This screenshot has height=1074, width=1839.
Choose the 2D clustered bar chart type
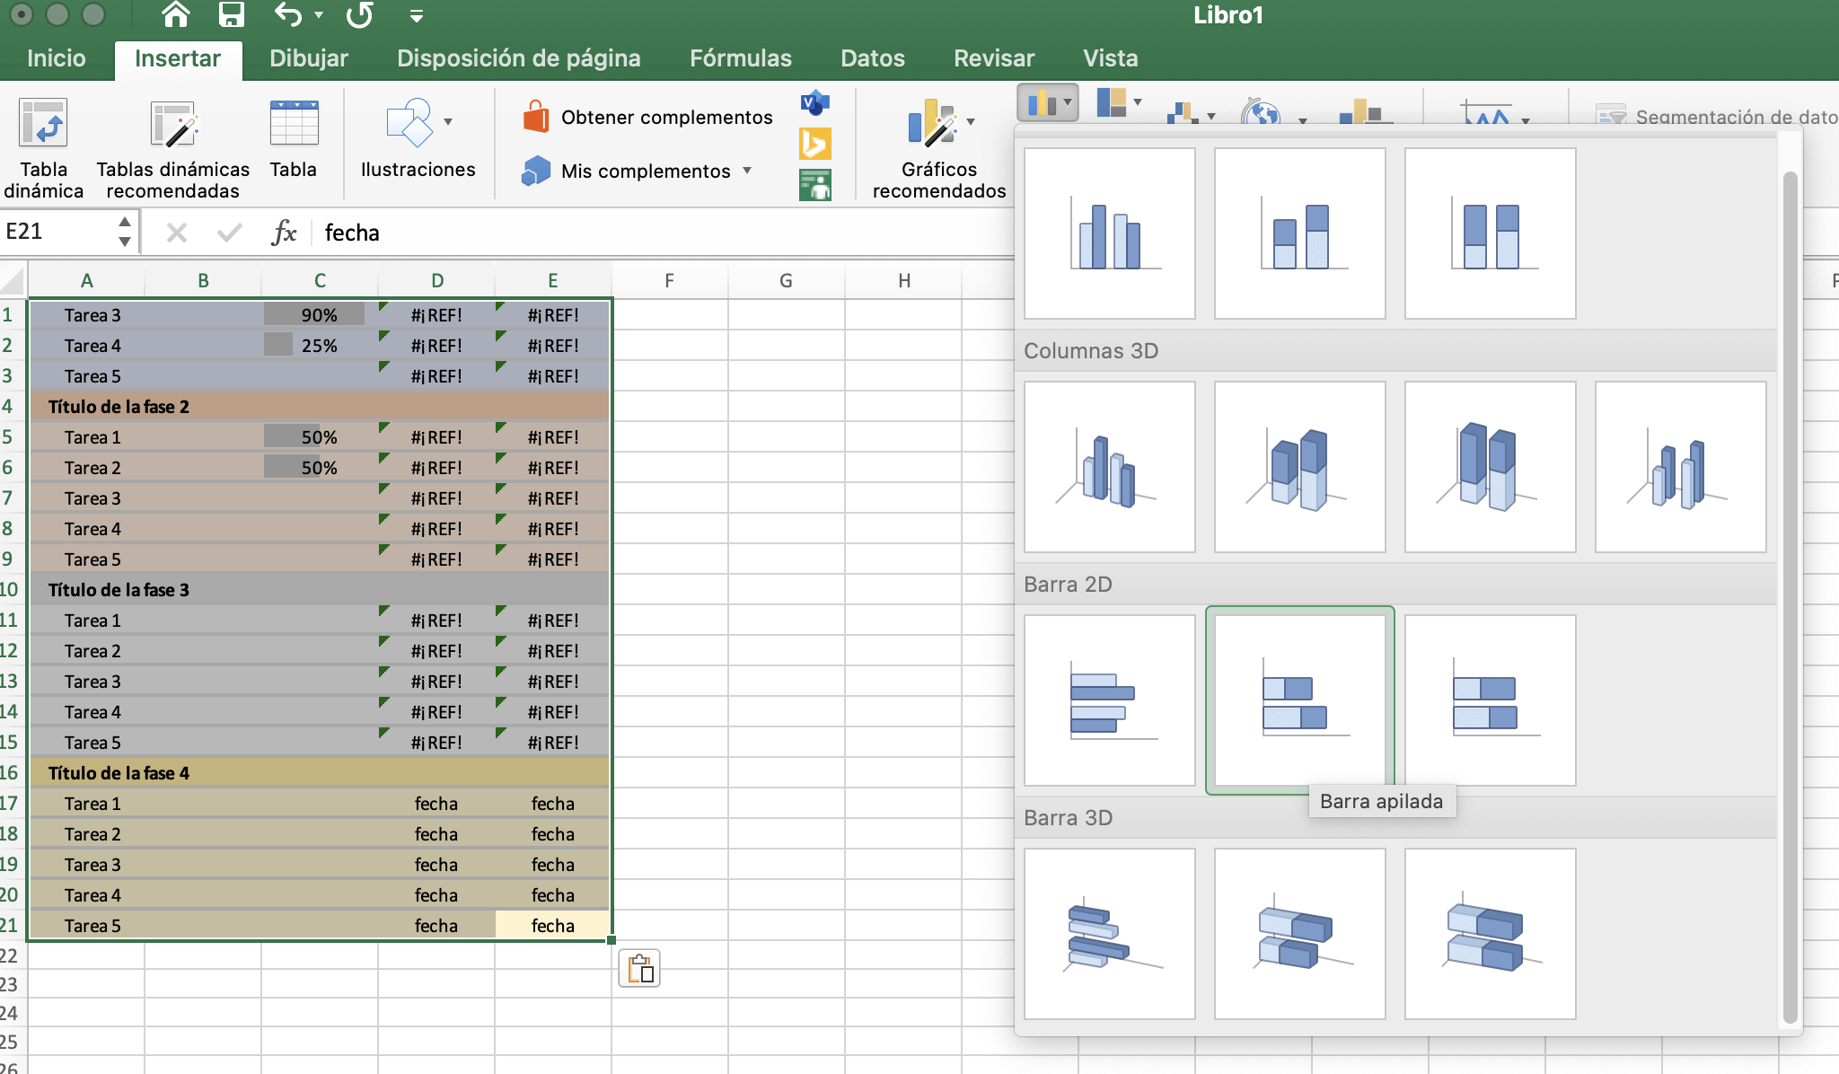(1109, 700)
